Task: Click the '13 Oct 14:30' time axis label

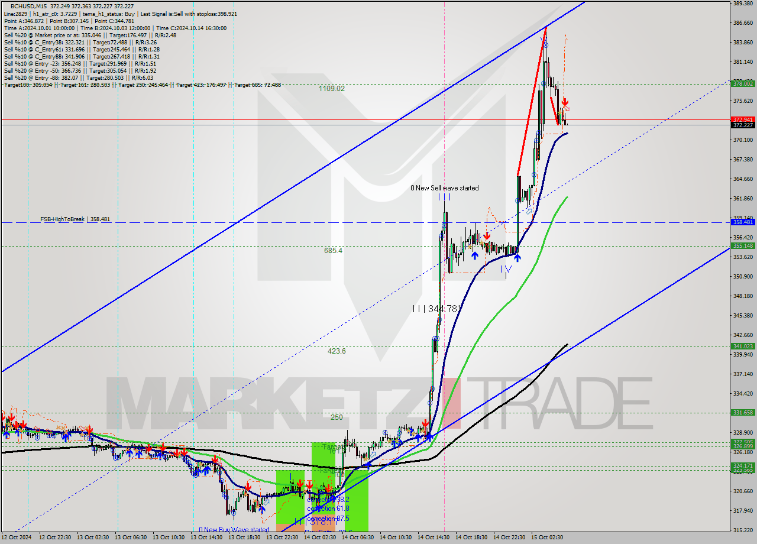Action: coord(206,537)
